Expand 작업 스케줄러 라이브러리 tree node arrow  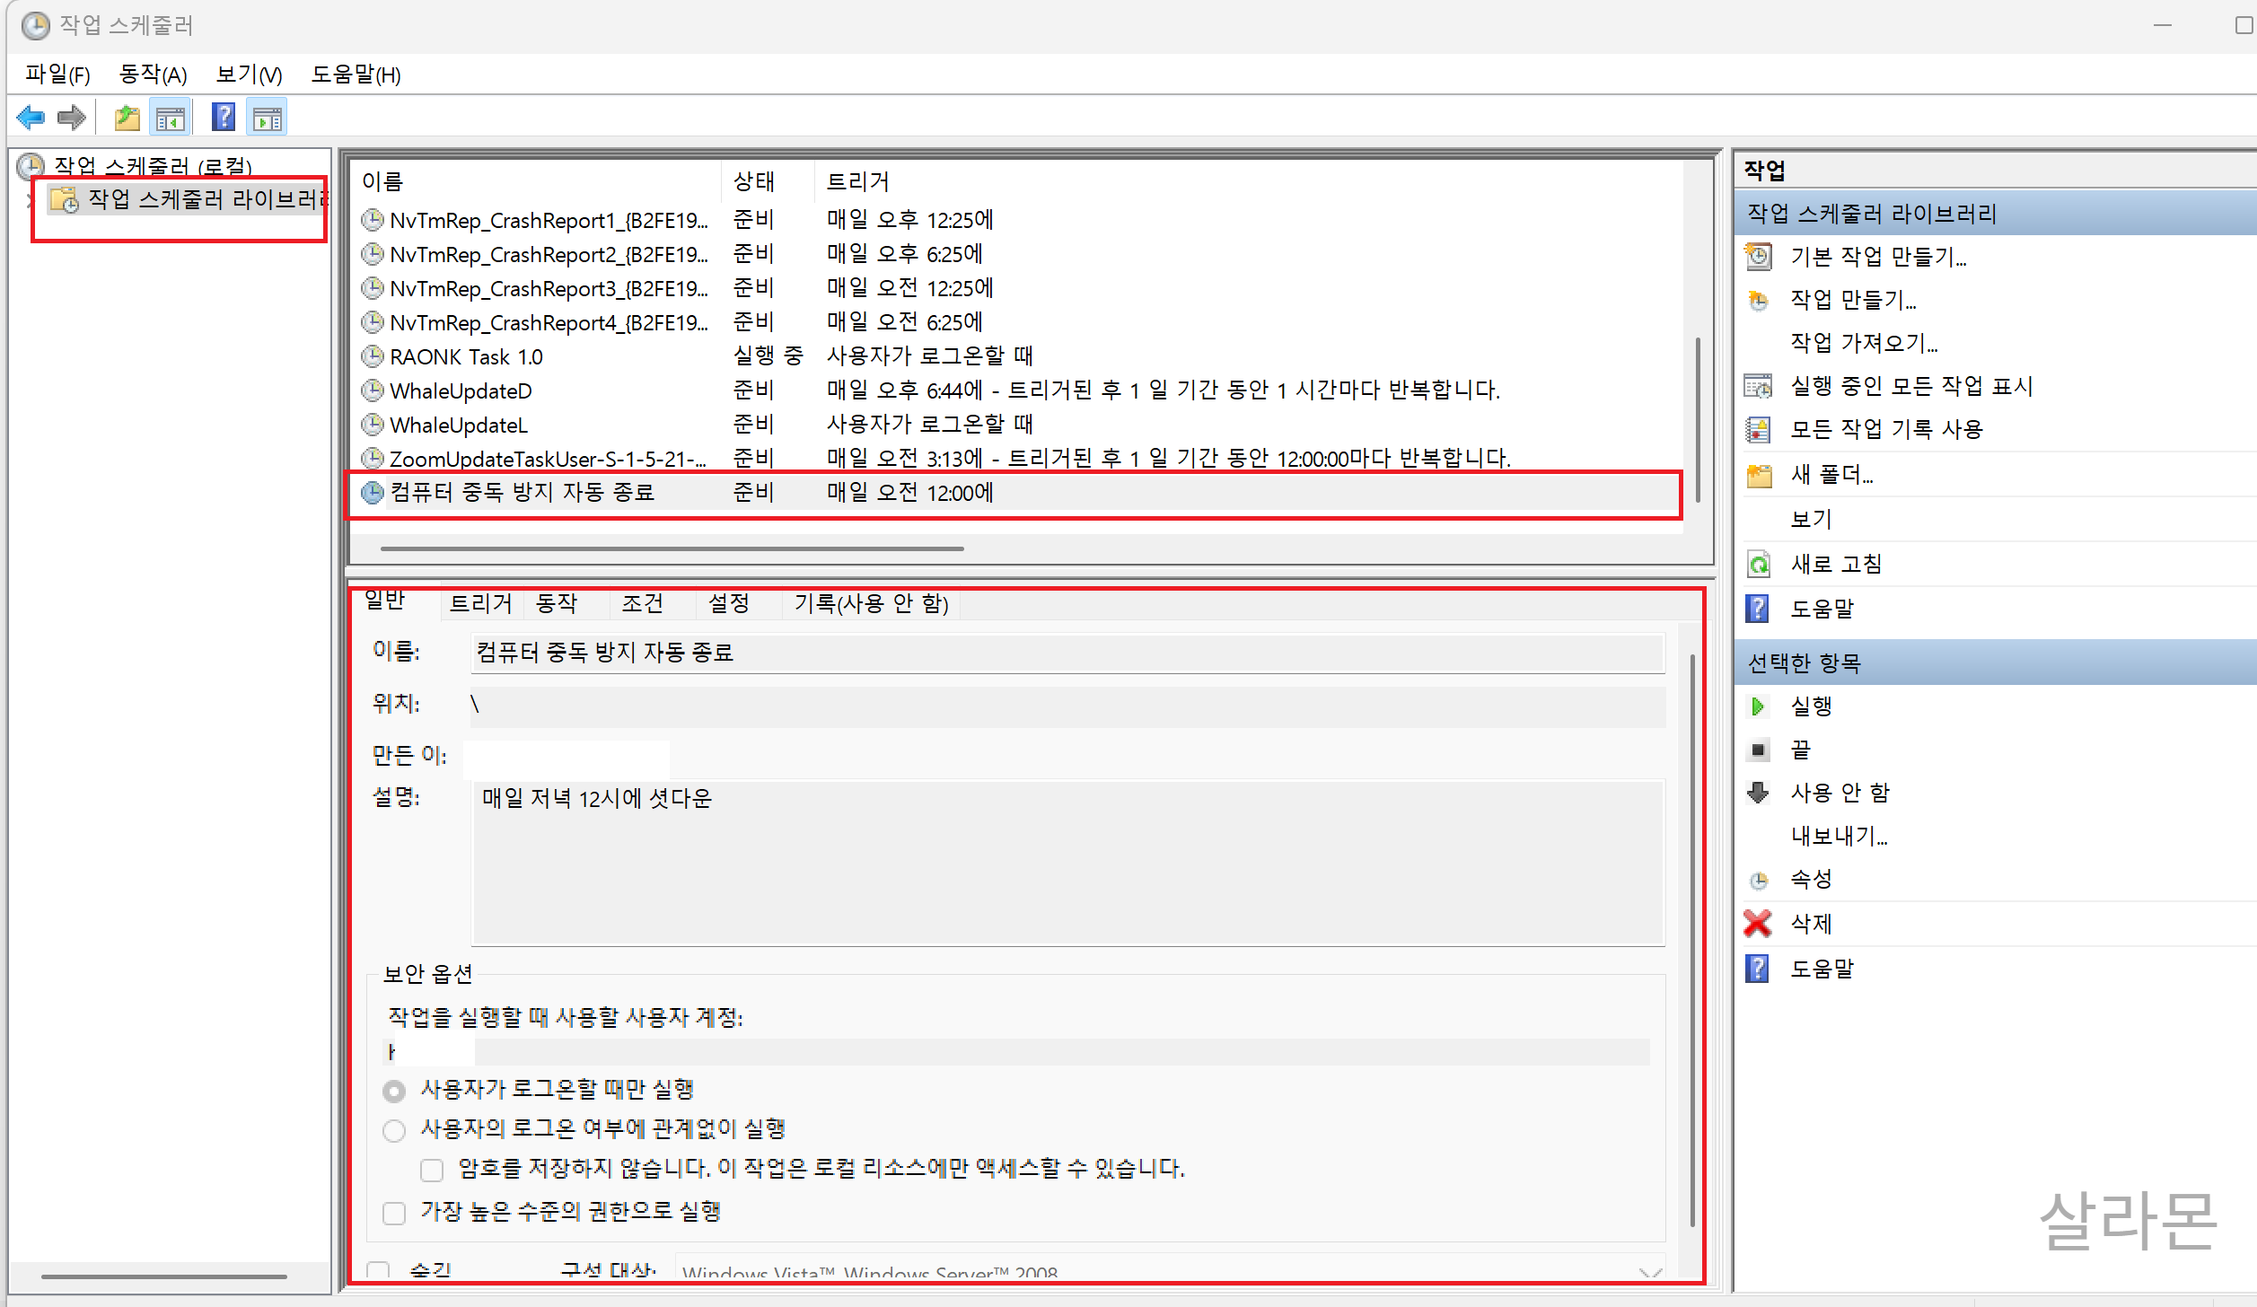point(29,199)
